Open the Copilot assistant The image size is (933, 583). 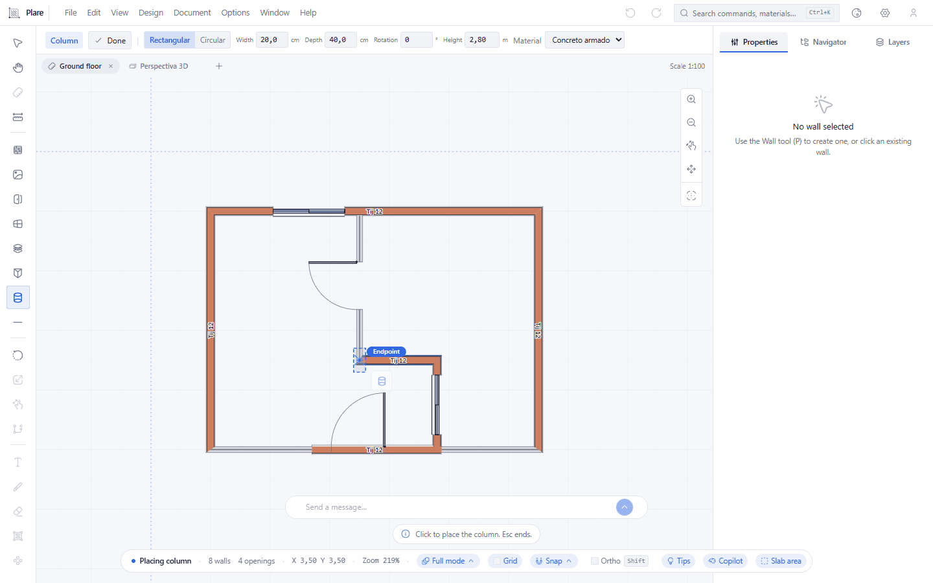726,561
